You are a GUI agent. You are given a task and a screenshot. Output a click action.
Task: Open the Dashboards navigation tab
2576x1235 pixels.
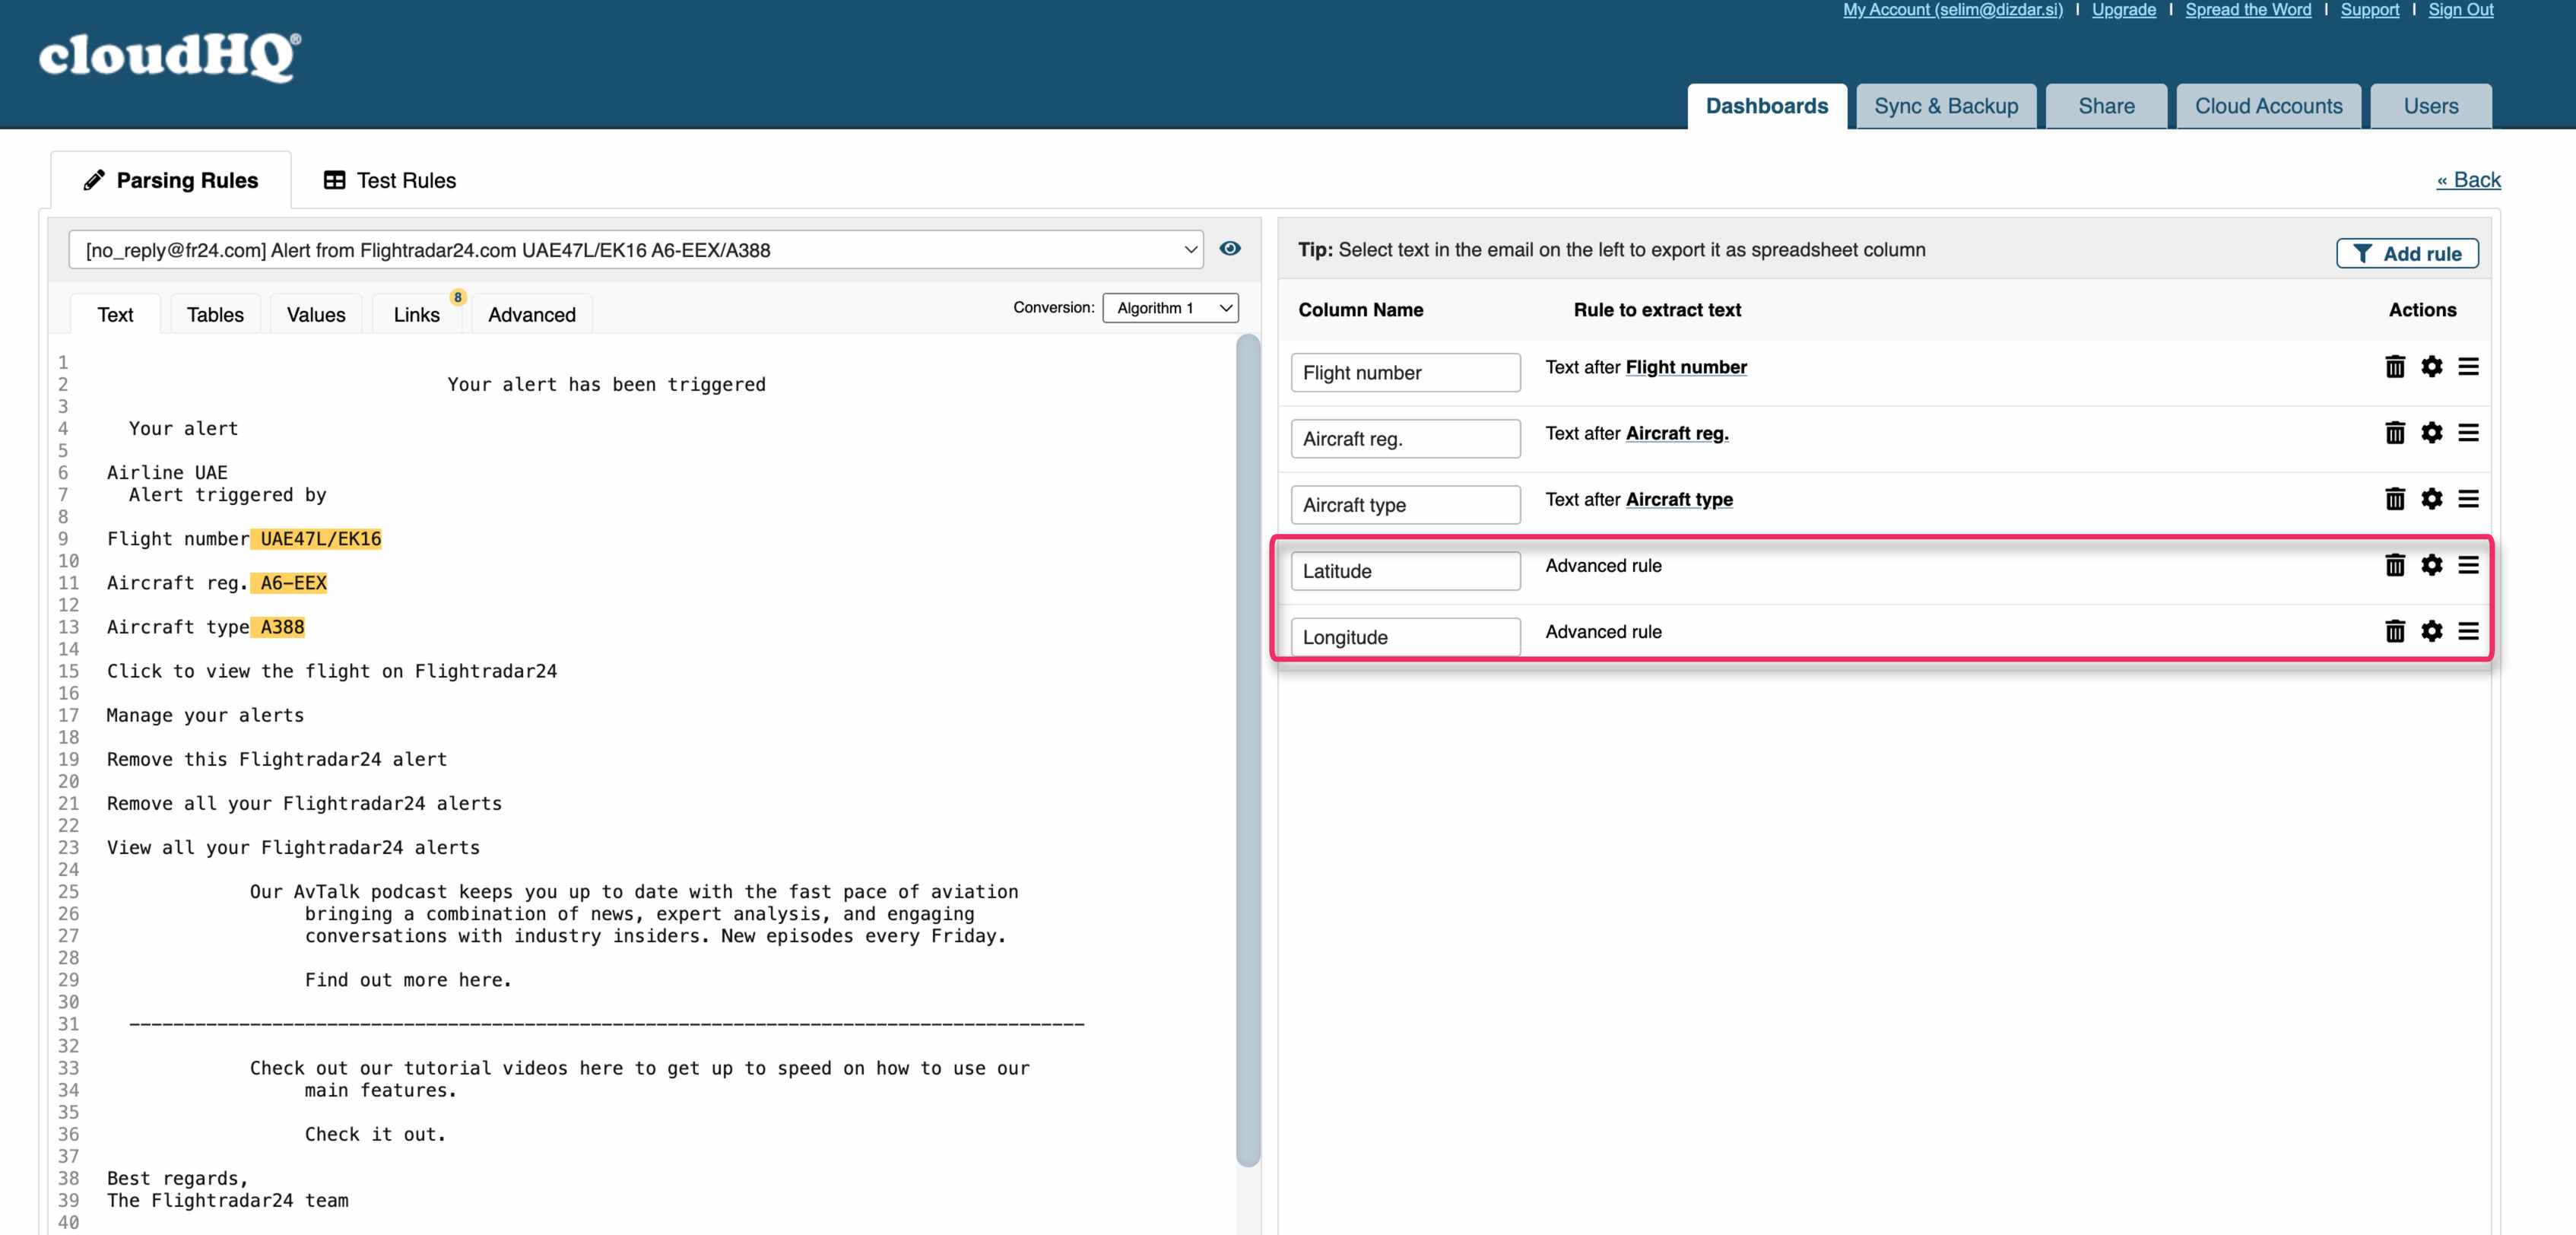pos(1766,106)
